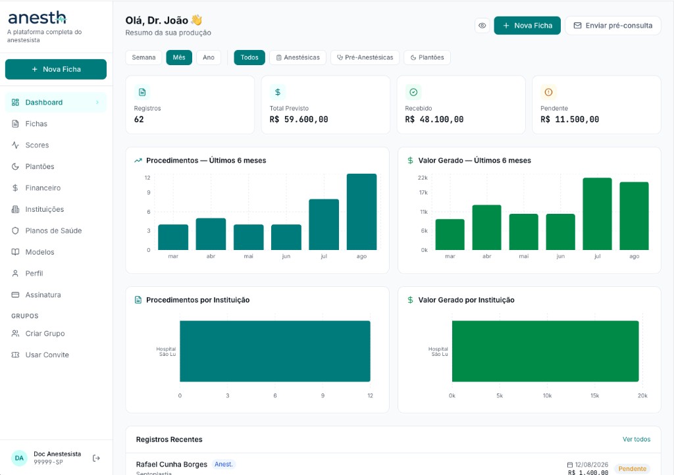Click the ago bar in Procedimentos chart

pyautogui.click(x=361, y=212)
